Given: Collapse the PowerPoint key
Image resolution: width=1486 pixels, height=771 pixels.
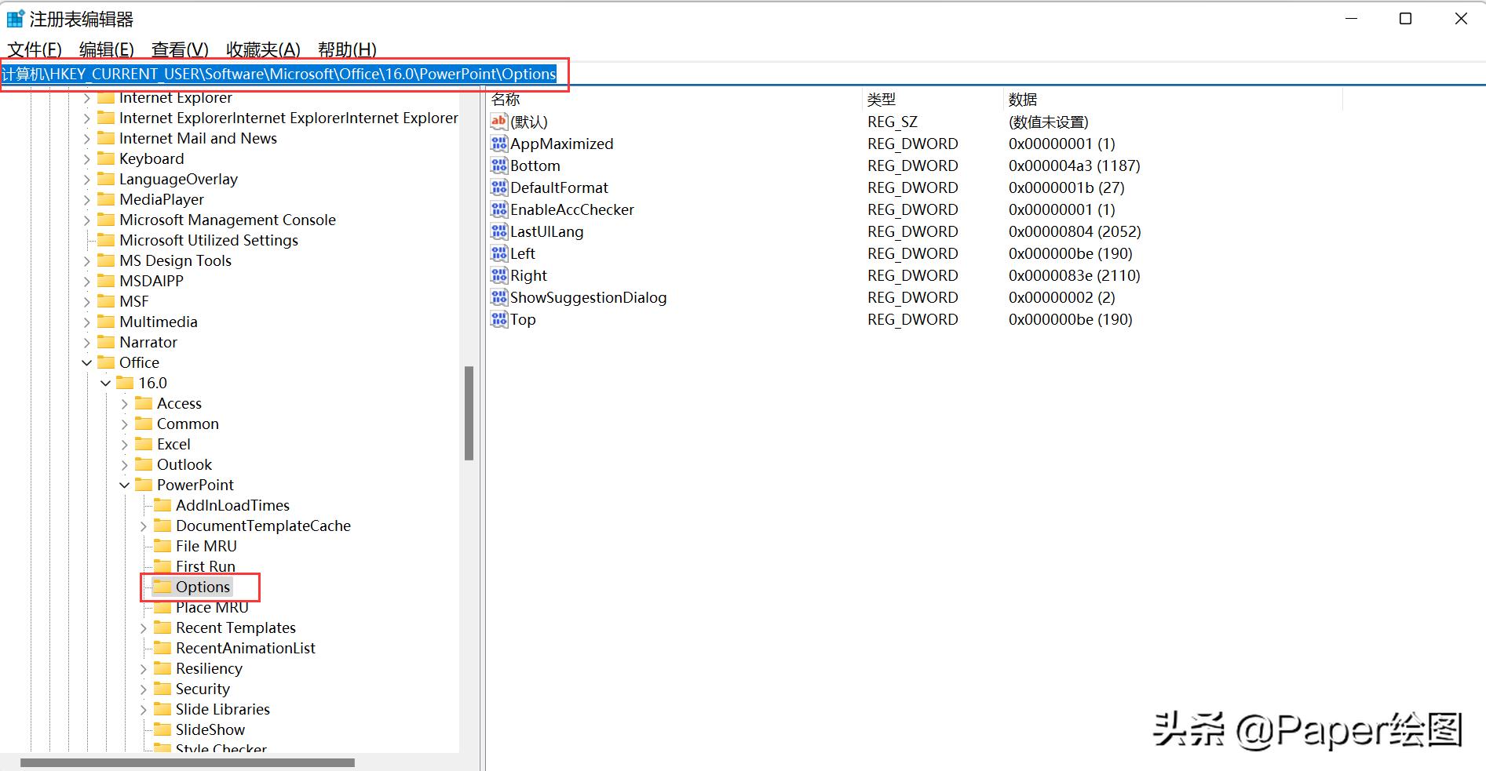Looking at the screenshot, I should [x=124, y=485].
